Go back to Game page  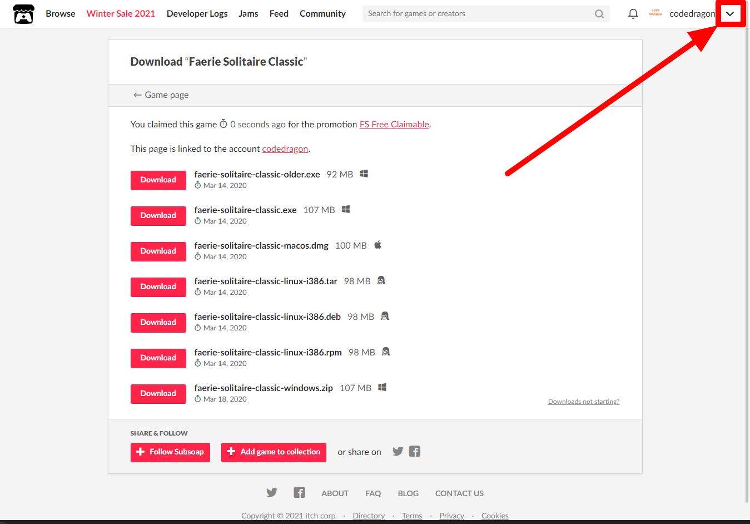[161, 95]
